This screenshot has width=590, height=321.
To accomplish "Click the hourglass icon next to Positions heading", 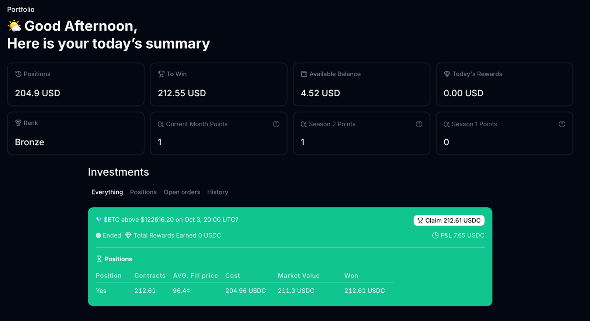I will point(99,259).
